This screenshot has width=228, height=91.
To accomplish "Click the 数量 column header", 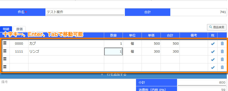I will (113, 35).
